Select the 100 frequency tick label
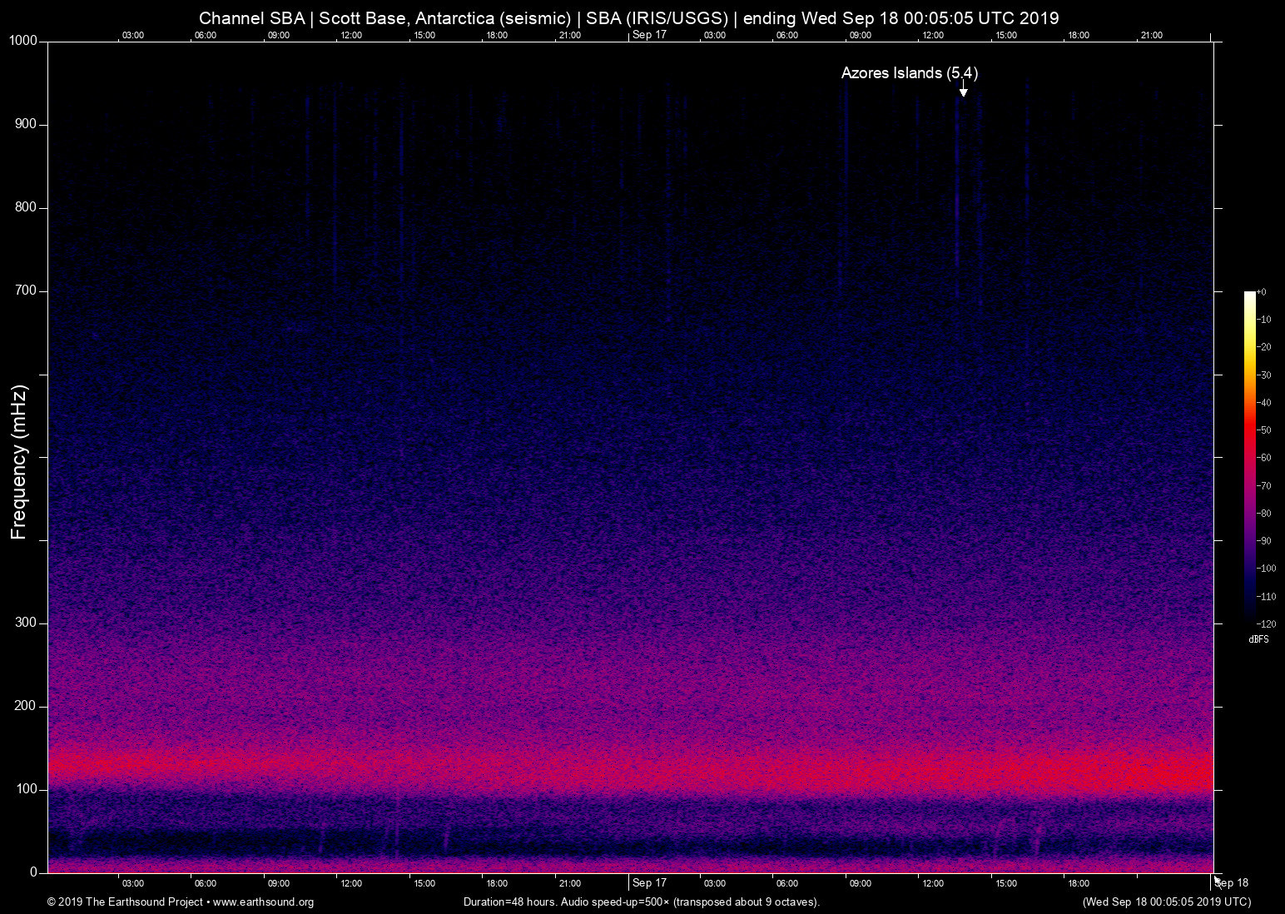Viewport: 1285px width, 914px height. (x=26, y=789)
